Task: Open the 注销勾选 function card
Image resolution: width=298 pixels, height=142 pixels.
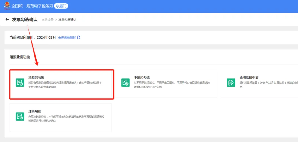Action: pyautogui.click(x=61, y=118)
